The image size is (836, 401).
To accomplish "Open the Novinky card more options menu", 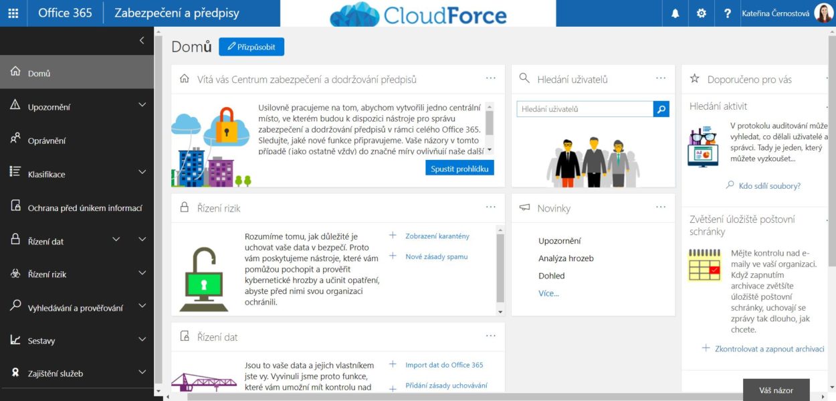I will [x=661, y=208].
